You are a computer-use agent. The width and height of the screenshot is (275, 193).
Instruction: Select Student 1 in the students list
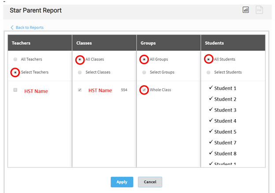(225, 88)
